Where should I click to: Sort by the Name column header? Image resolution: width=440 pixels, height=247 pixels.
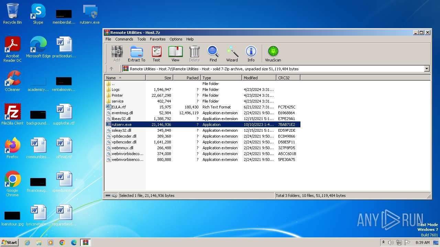tap(125, 78)
